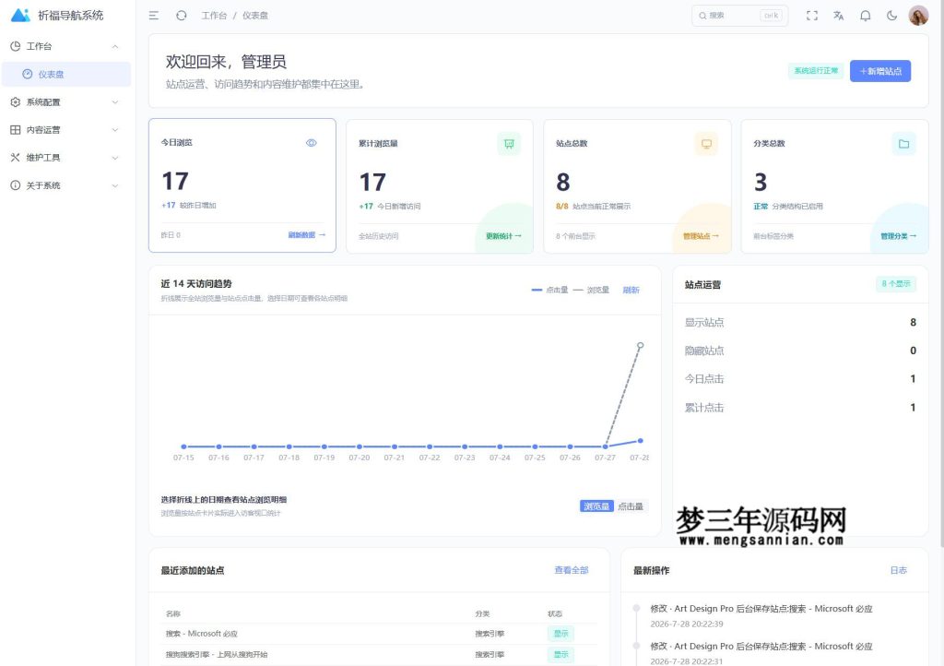Open the 系统配置 sidebar menu
The image size is (944, 666).
click(x=66, y=102)
